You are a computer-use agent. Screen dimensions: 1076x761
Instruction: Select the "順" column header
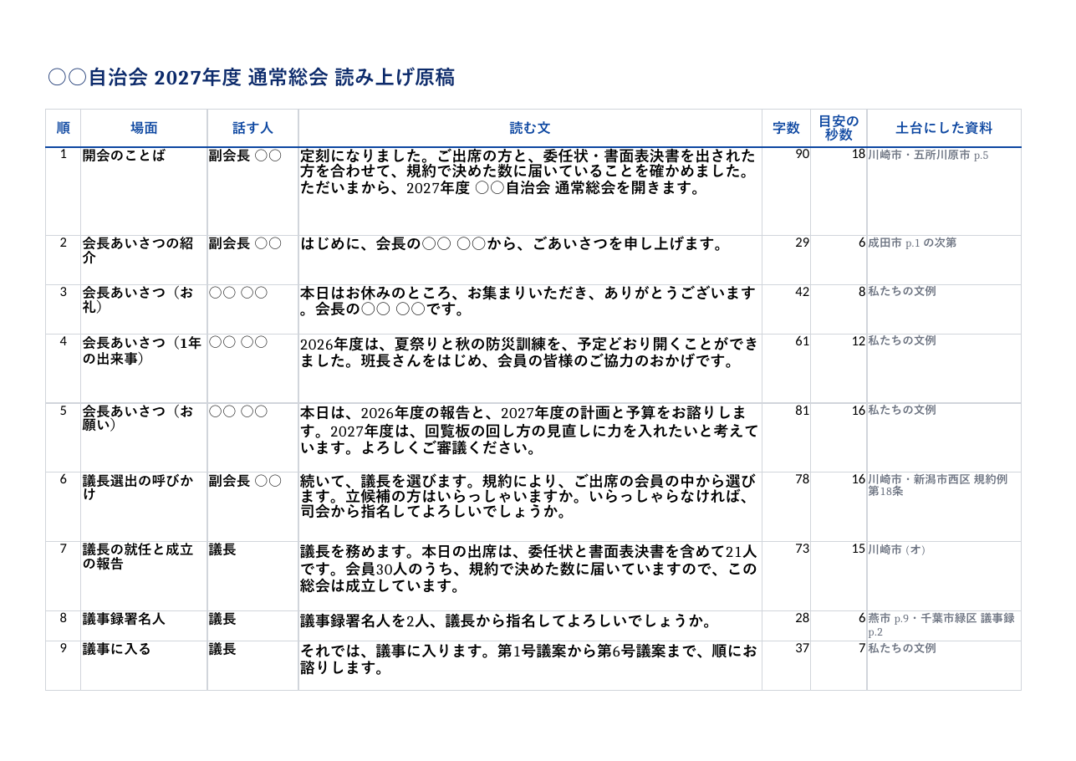(64, 128)
